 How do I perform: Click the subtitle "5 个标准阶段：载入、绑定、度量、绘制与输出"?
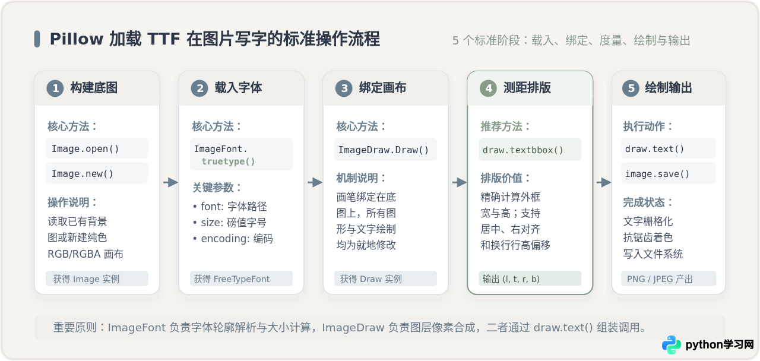pyautogui.click(x=571, y=40)
